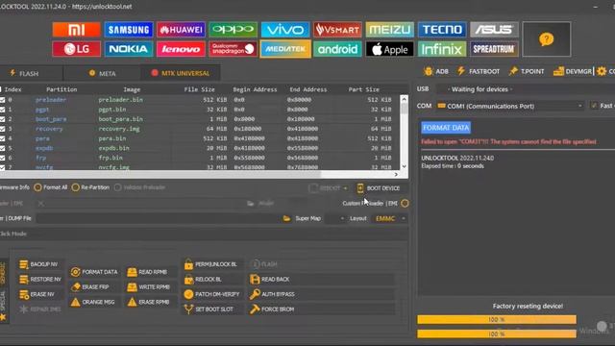Open the Apple brand icon
This screenshot has height=346, width=615.
click(x=389, y=49)
